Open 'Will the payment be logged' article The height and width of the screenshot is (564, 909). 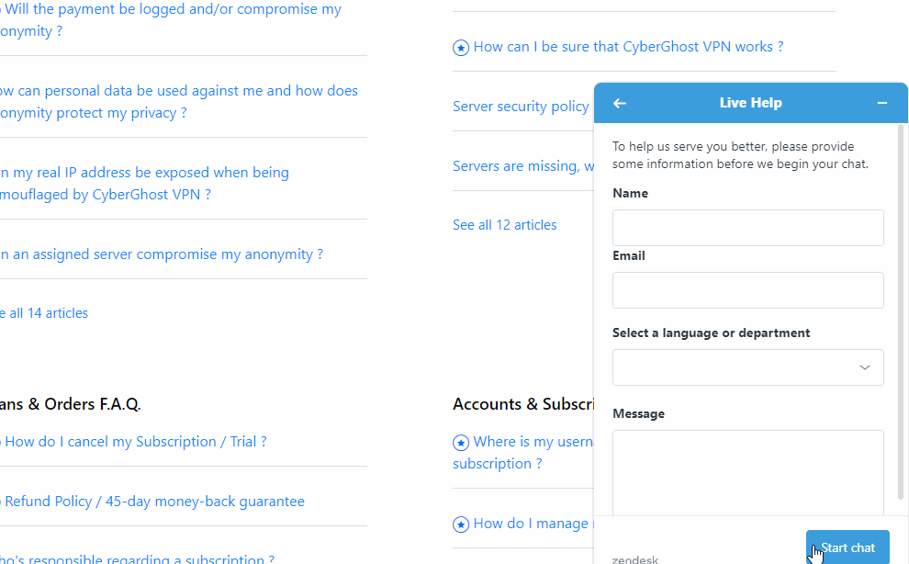[171, 20]
